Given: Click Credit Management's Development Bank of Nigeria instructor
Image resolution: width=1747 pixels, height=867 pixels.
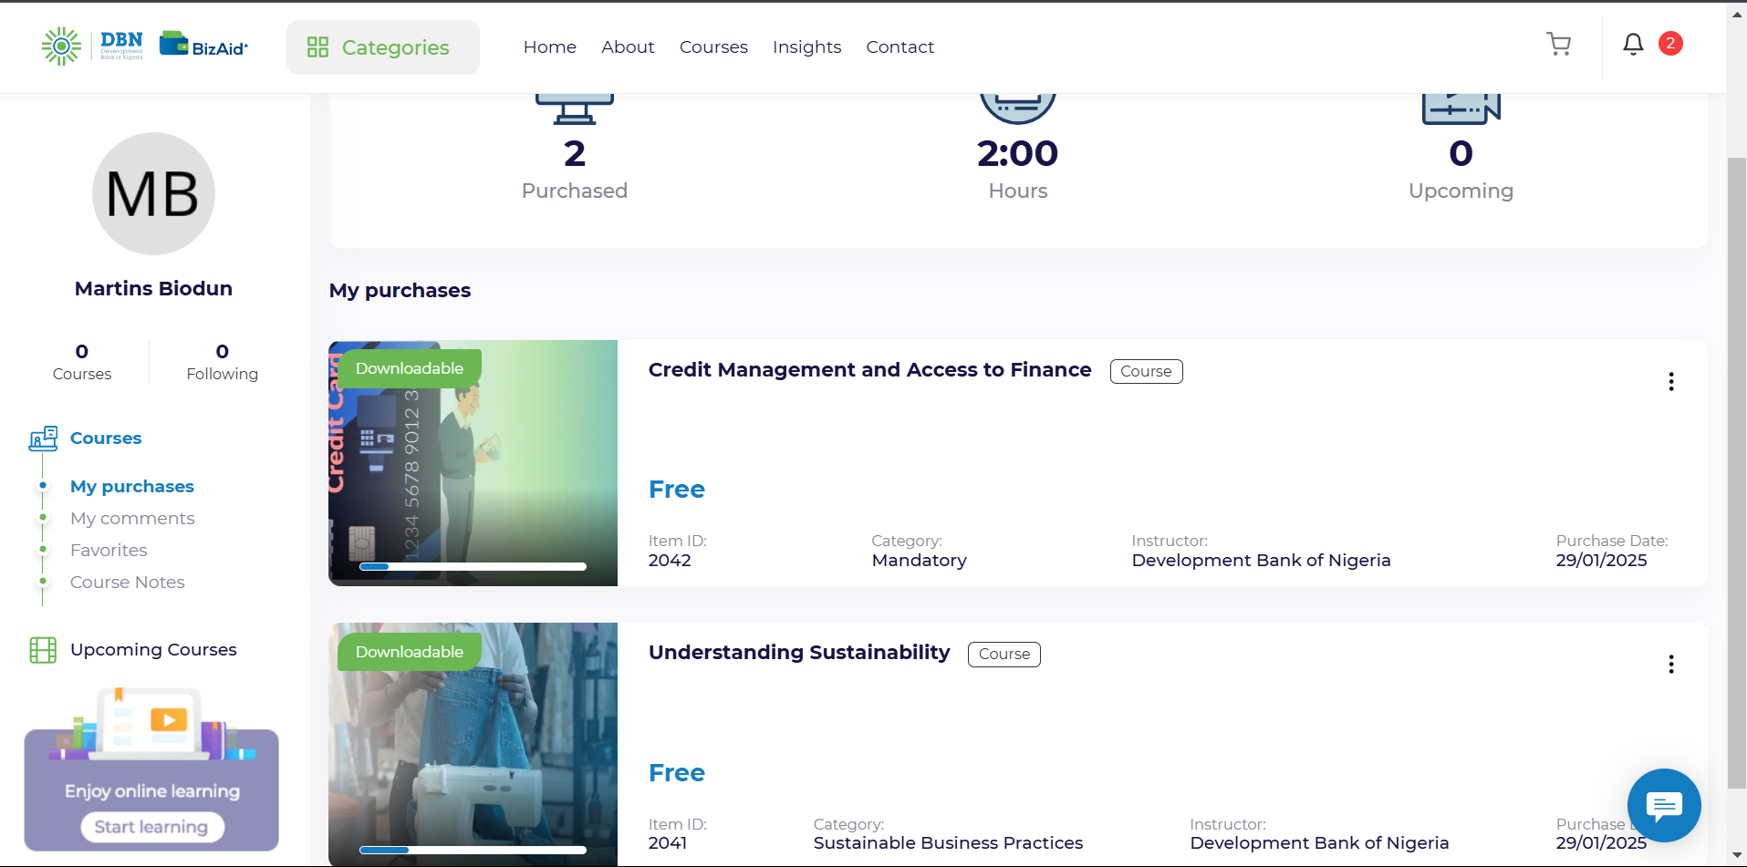Looking at the screenshot, I should [1261, 560].
